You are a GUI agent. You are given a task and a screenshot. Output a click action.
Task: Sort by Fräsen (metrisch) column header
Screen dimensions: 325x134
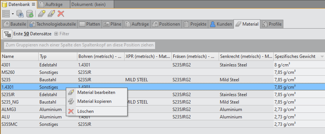(195, 56)
